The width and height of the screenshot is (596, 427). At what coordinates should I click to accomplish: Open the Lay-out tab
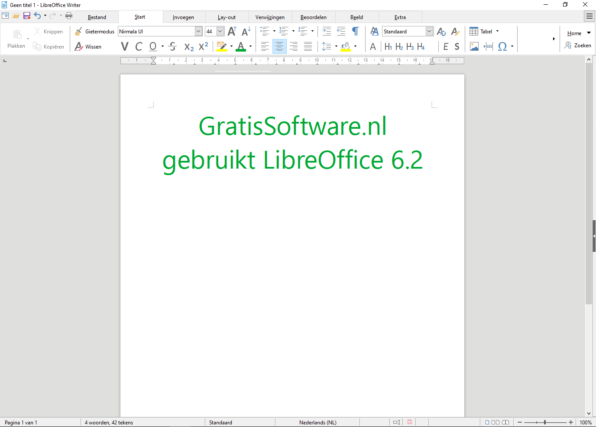227,17
